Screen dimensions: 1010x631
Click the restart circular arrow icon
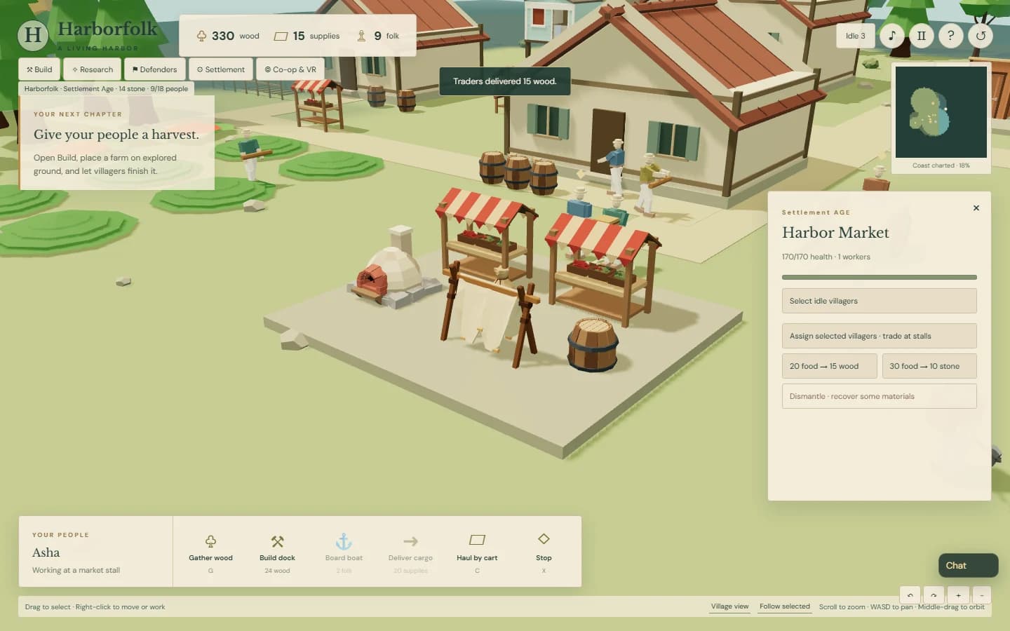981,36
